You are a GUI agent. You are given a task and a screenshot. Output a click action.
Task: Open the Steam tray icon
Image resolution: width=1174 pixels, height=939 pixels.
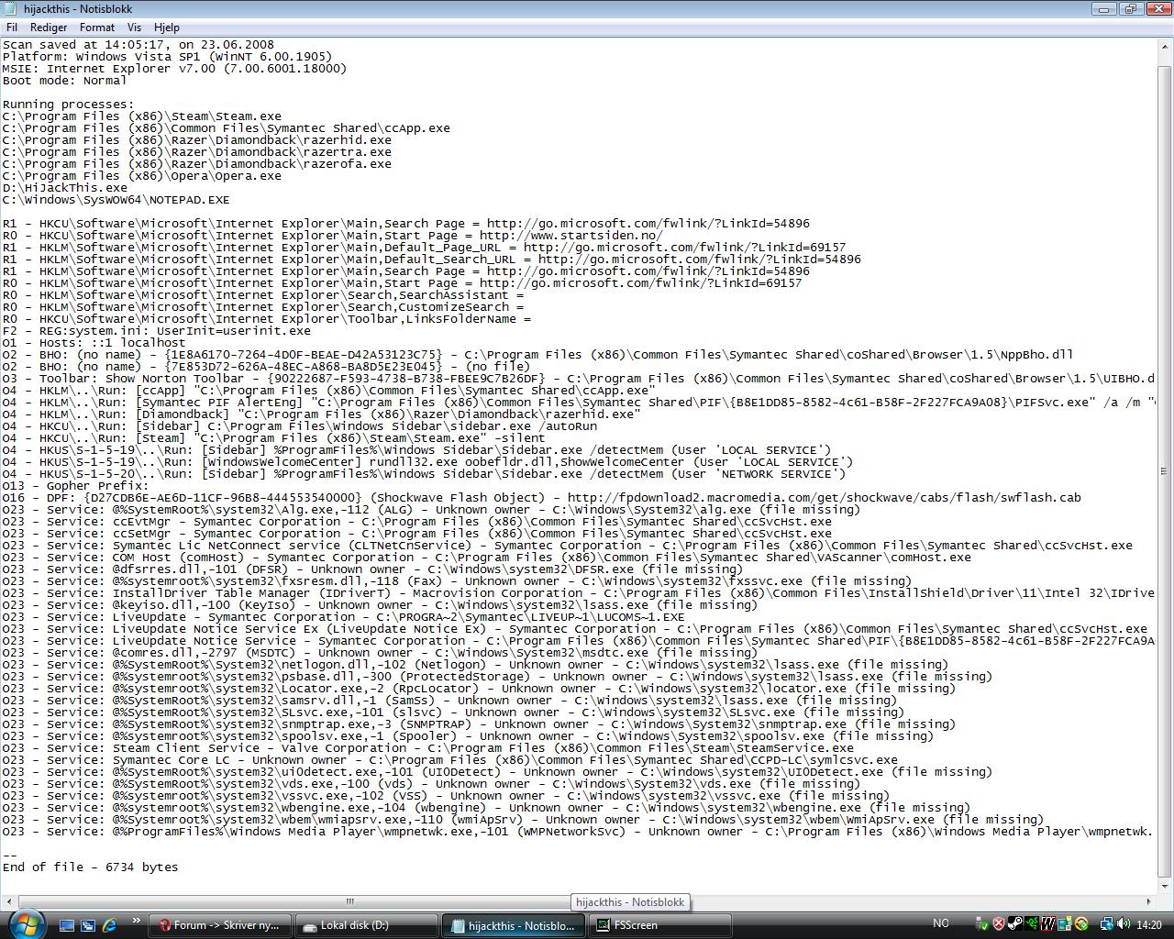click(1015, 924)
